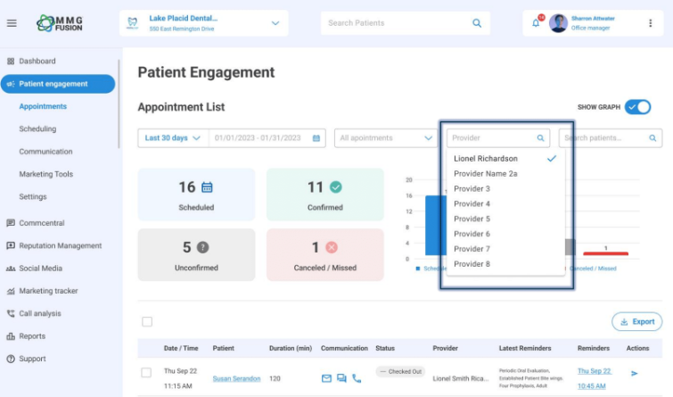Click the send arrow icon in Actions
Screen dimensions: 673x397
[635, 374]
